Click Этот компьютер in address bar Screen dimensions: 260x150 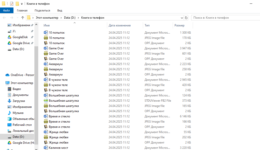[47, 18]
